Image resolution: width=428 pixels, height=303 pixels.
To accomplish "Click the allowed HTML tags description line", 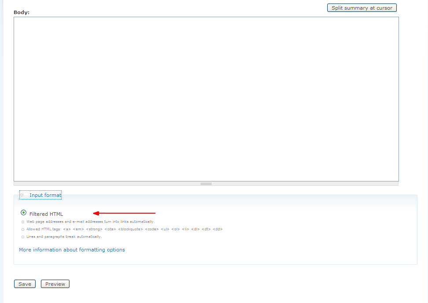I will tap(121, 229).
